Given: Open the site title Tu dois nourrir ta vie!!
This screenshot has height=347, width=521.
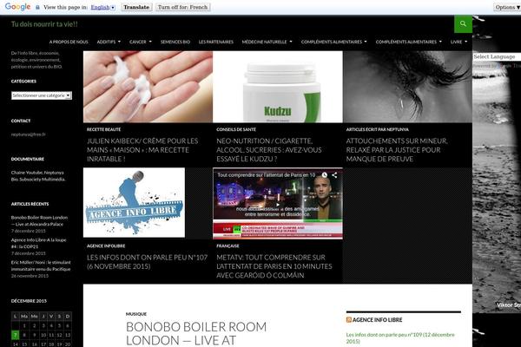Looking at the screenshot, I should point(44,24).
